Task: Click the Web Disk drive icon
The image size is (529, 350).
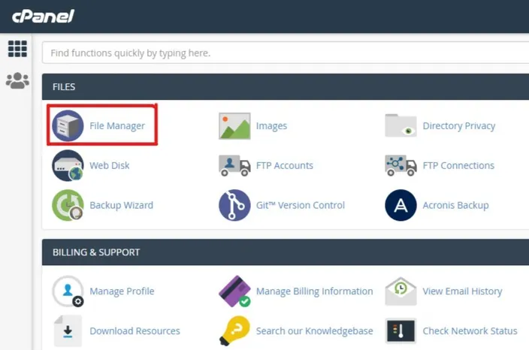Action: (x=68, y=165)
